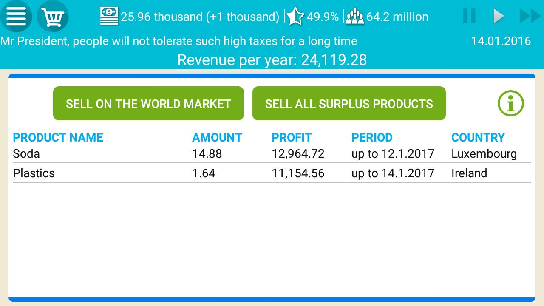Tap the 14.01.2016 game date

tap(501, 41)
